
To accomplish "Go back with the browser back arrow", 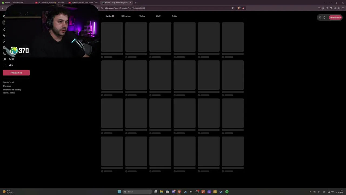I will click(3, 8).
